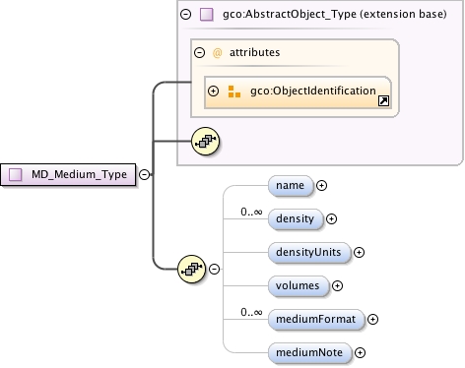This screenshot has height=368, width=465.
Task: Collapse the gco:AbstractObject_Type extension base box
Action: [x=186, y=14]
